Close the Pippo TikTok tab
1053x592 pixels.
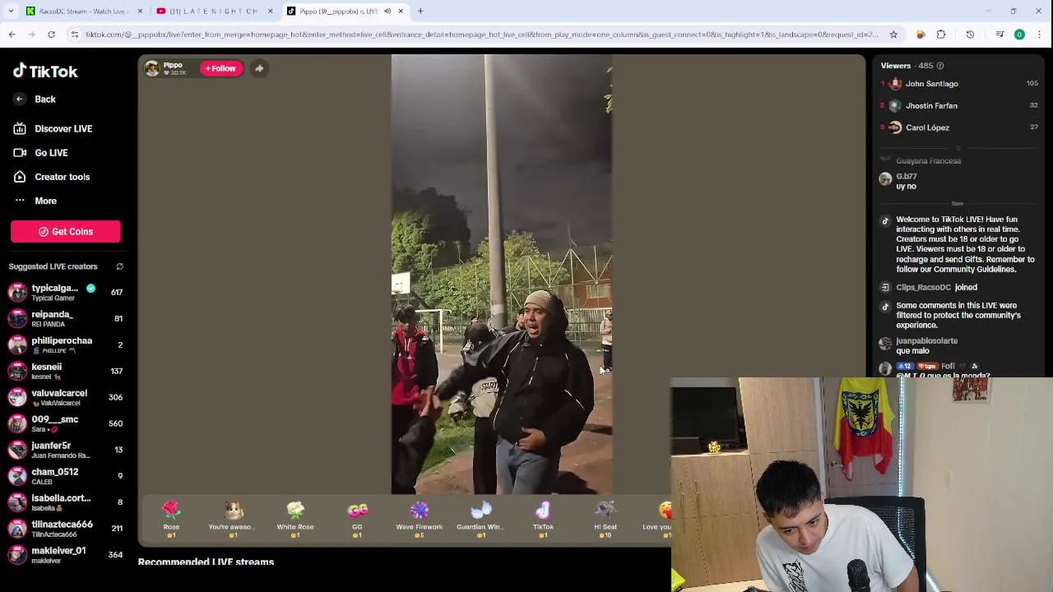(401, 12)
